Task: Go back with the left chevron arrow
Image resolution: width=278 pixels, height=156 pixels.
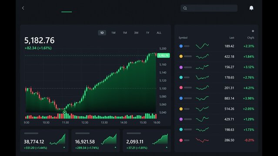Action: click(23, 8)
